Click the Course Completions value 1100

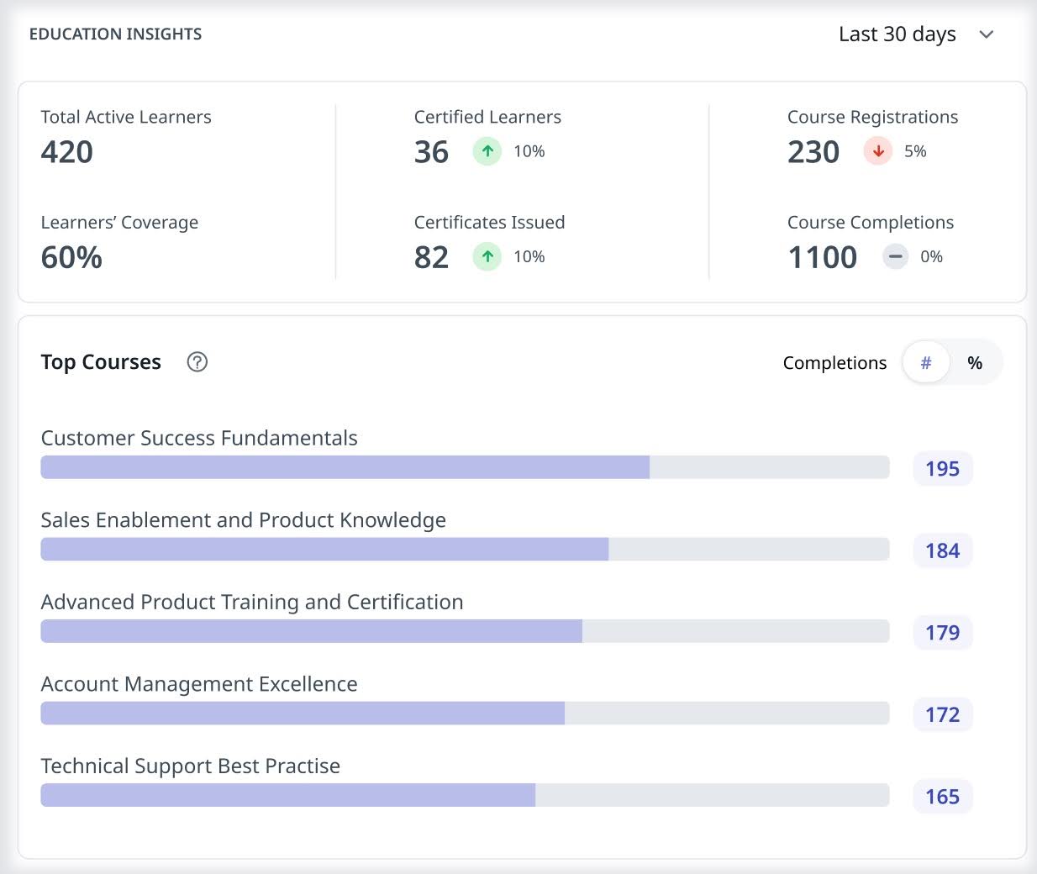point(822,257)
